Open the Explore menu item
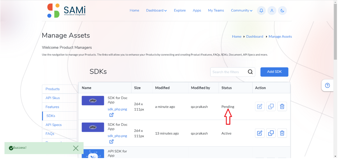338x159 pixels. point(180,10)
